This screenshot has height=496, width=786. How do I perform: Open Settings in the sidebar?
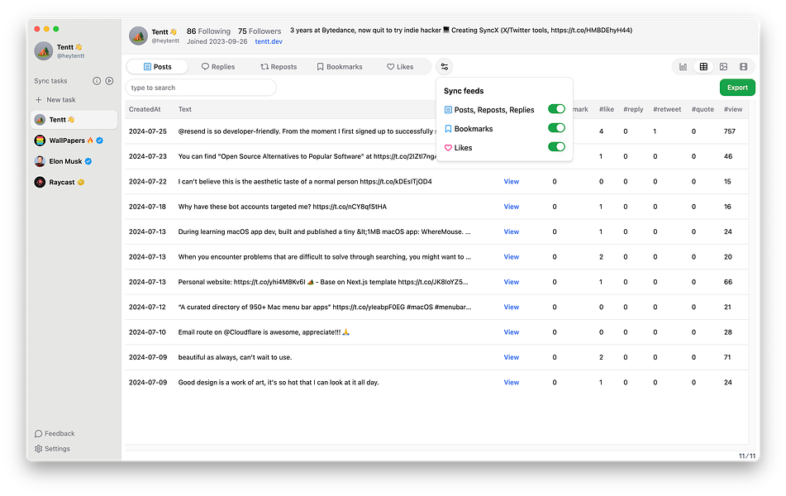coord(52,449)
